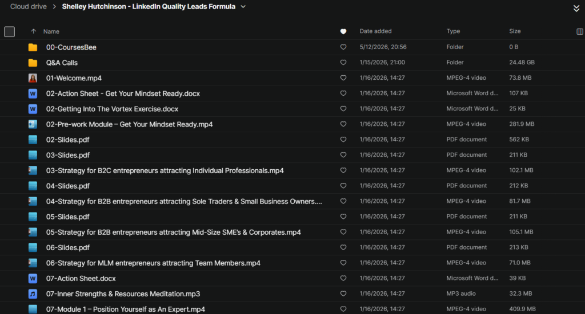This screenshot has height=314, width=585.
Task: Favourite the 00-CoursesBee folder
Action: tap(343, 47)
